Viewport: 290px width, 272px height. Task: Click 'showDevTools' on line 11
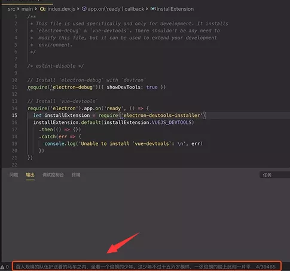click(x=124, y=87)
